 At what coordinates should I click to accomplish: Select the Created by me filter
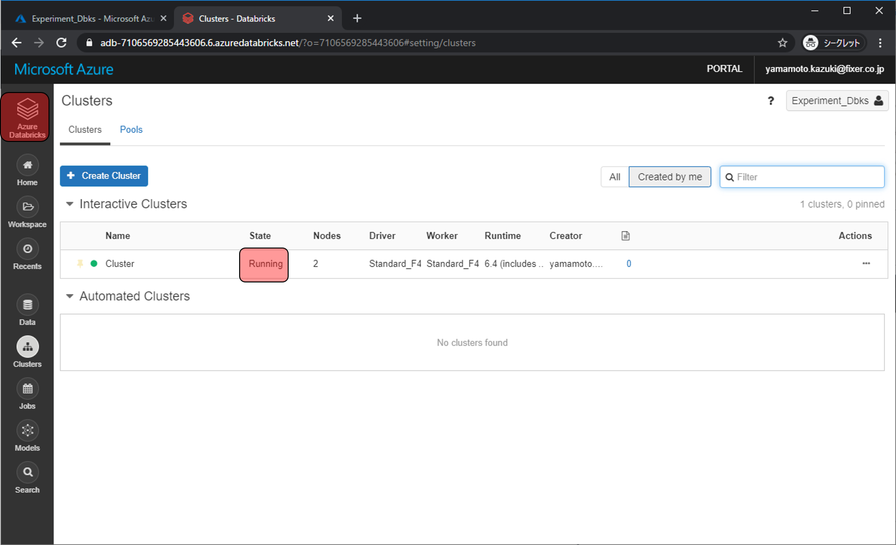coord(669,177)
